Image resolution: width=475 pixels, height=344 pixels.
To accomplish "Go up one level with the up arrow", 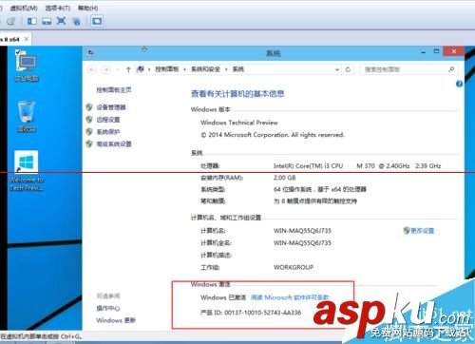I will pos(128,69).
